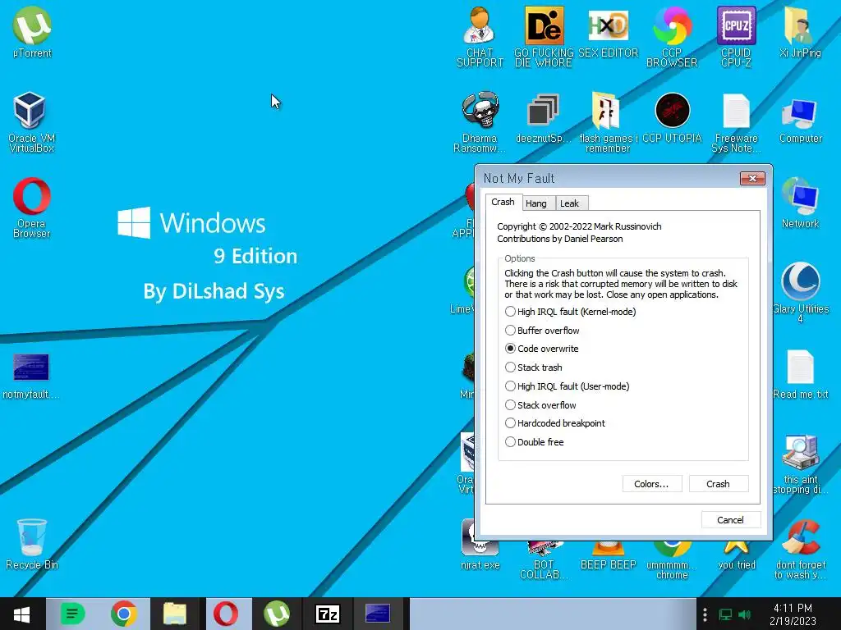
Task: Switch to the Crash tab
Action: 503,202
